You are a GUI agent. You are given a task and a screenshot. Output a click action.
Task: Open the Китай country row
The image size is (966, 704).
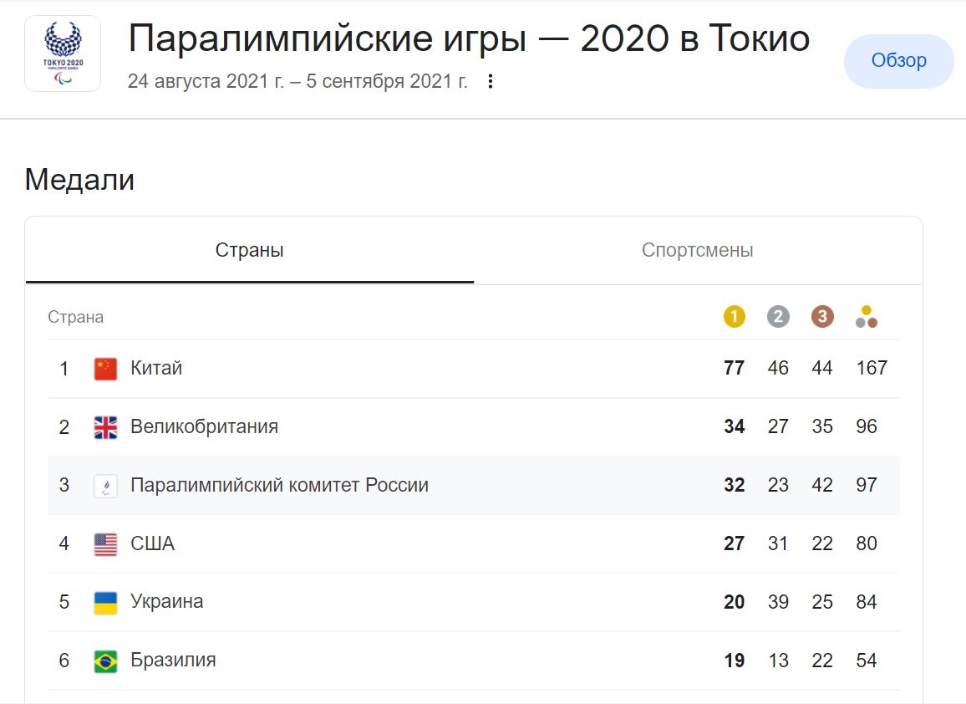(x=156, y=368)
